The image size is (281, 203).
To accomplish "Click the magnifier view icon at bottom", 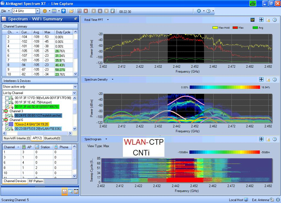I will pyautogui.click(x=70, y=191).
